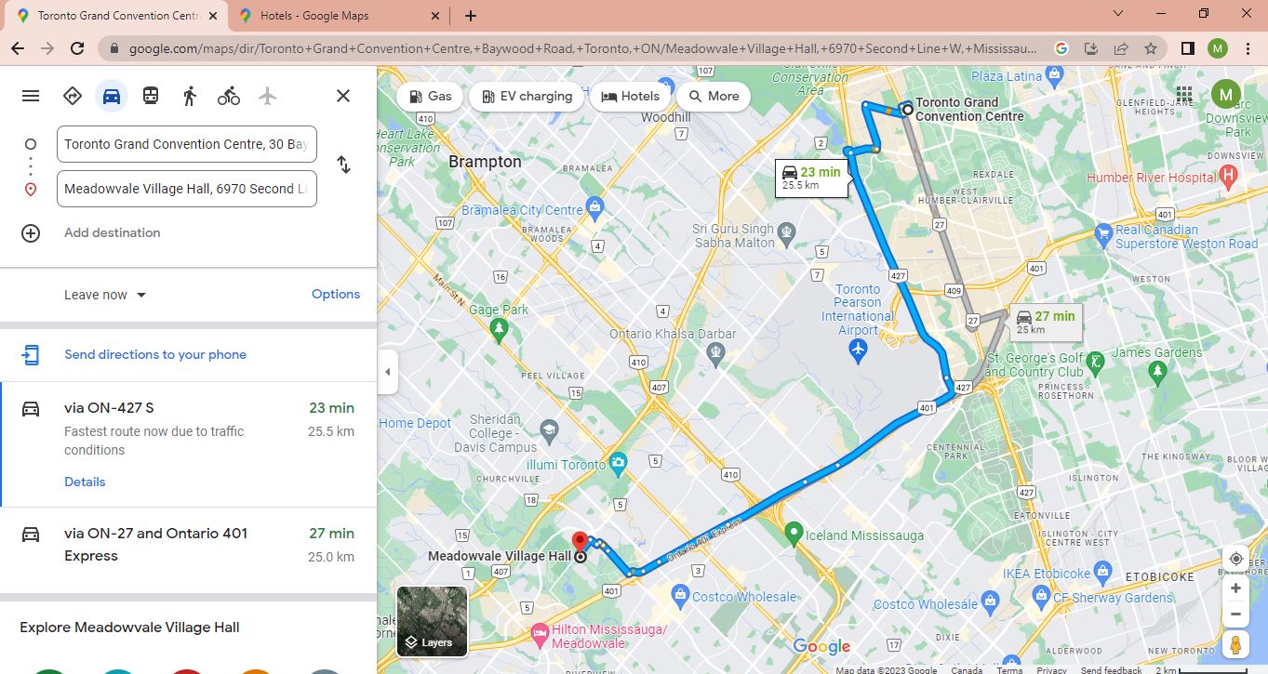Open Google account avatar on map
Screen dimensions: 1268x674
click(1226, 94)
